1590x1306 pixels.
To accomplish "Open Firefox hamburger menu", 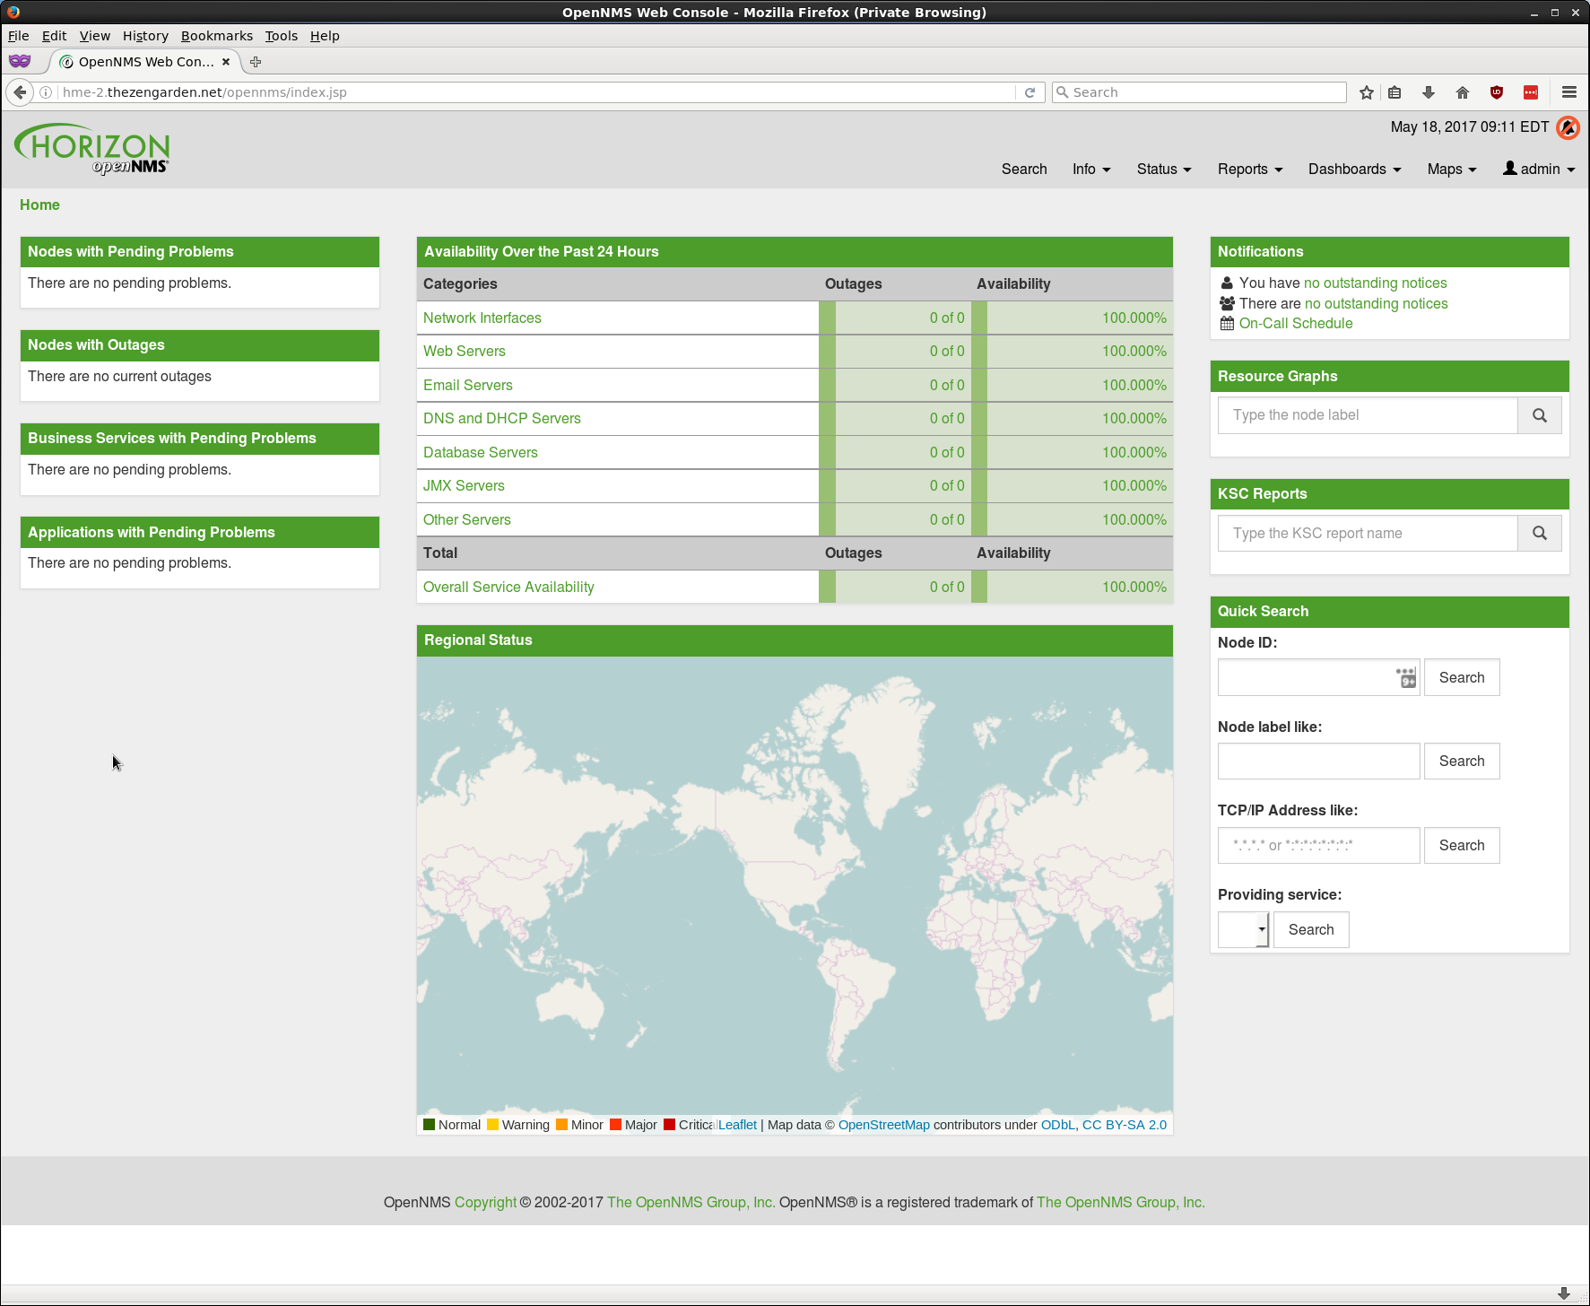I will click(x=1568, y=92).
